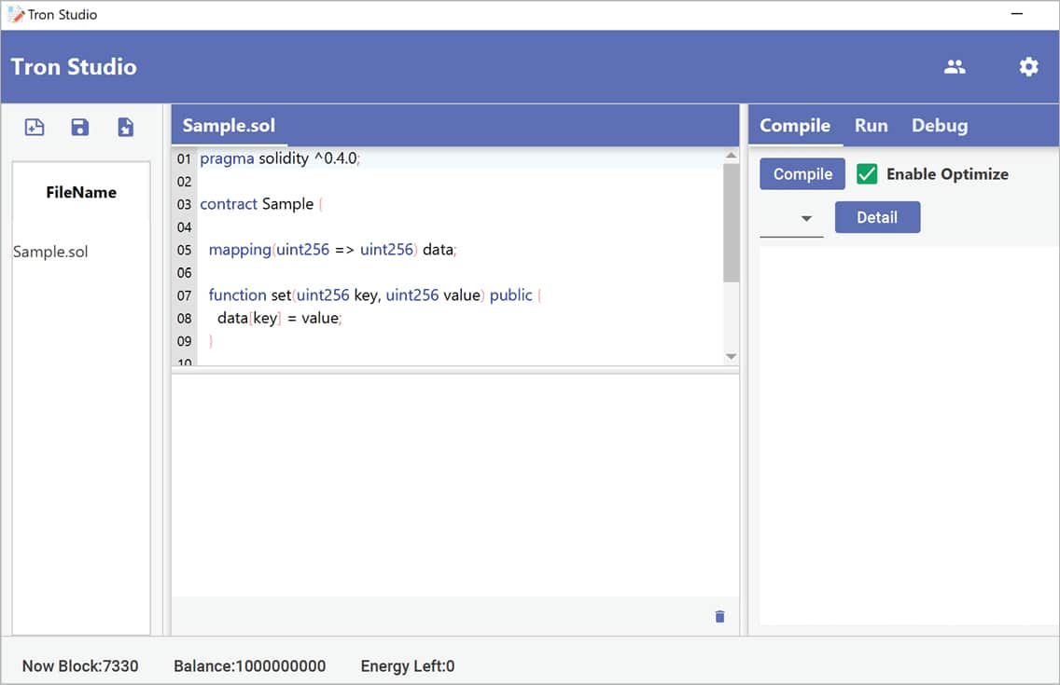Select the Sample.sol editor tab
Viewport: 1060px width, 685px height.
tap(229, 126)
